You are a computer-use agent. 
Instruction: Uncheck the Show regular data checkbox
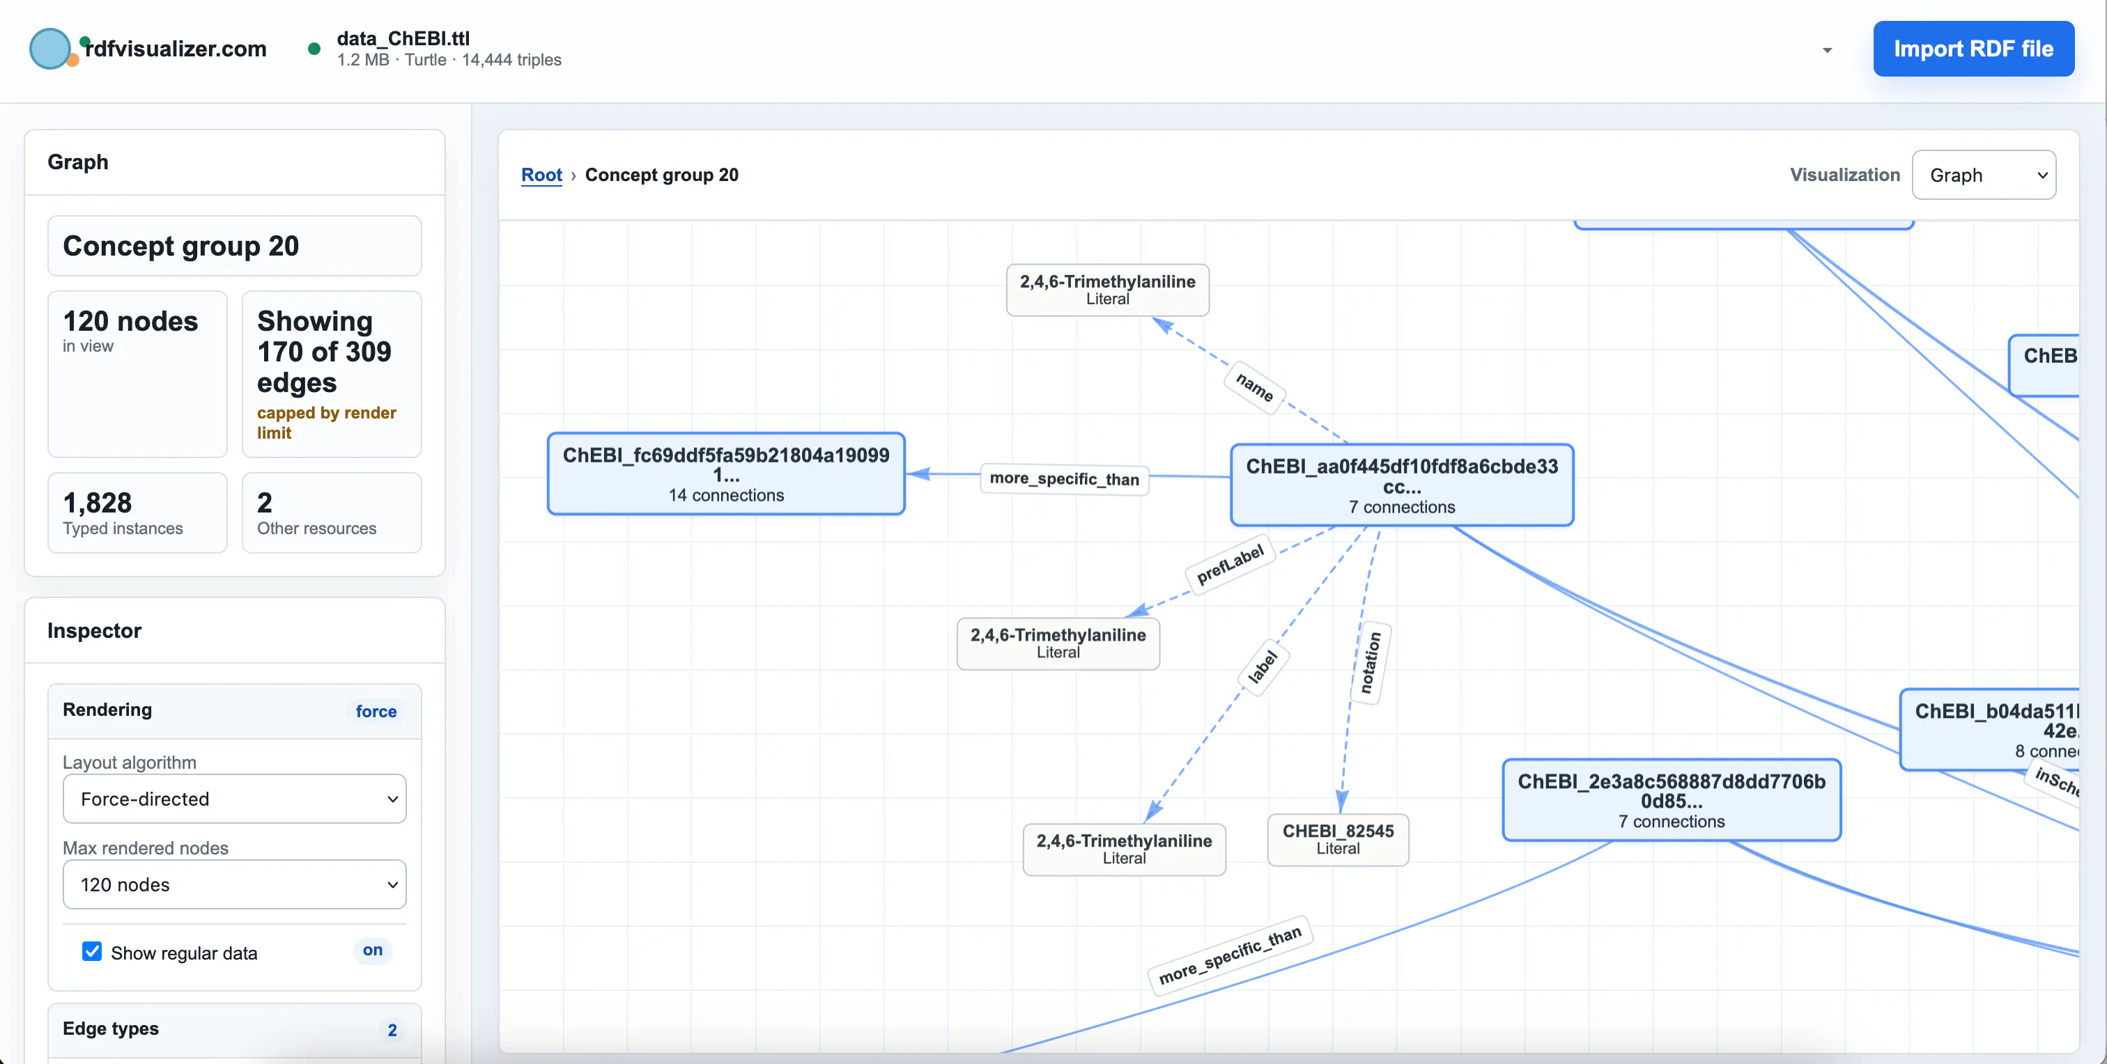click(91, 951)
